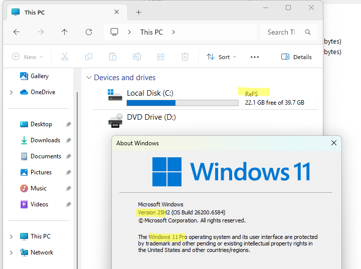Image resolution: width=361 pixels, height=269 pixels.
Task: Expand the Network tree node
Action: pyautogui.click(x=11, y=252)
